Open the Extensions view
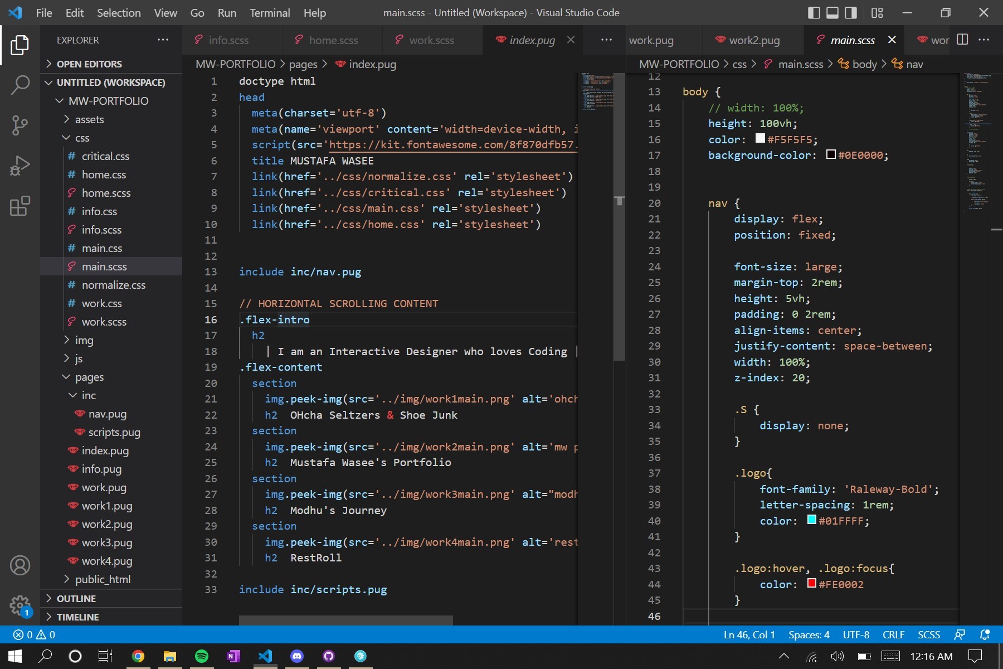 [20, 206]
